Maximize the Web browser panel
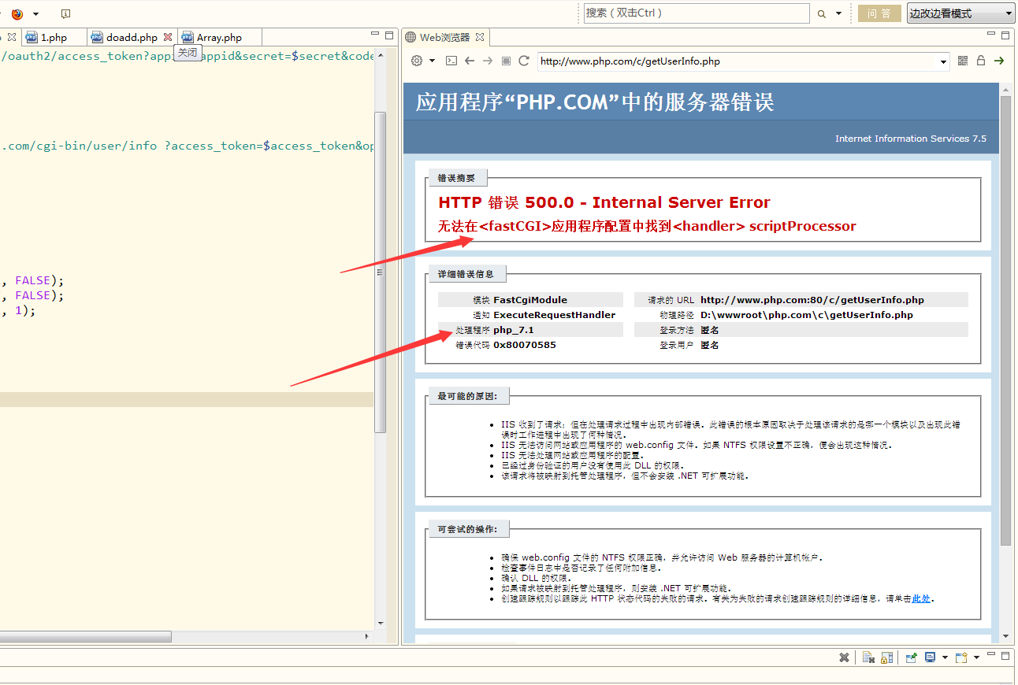Image resolution: width=1018 pixels, height=685 pixels. 1005,35
